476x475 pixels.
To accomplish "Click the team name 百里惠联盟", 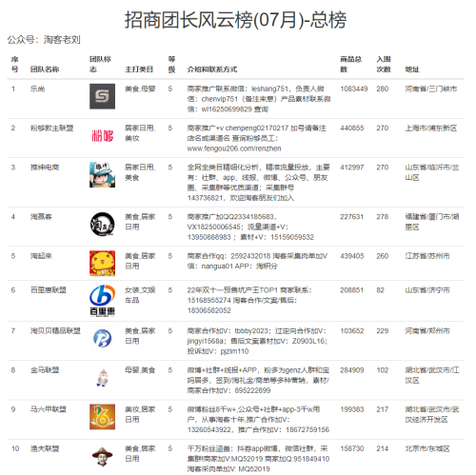I will point(49,290).
